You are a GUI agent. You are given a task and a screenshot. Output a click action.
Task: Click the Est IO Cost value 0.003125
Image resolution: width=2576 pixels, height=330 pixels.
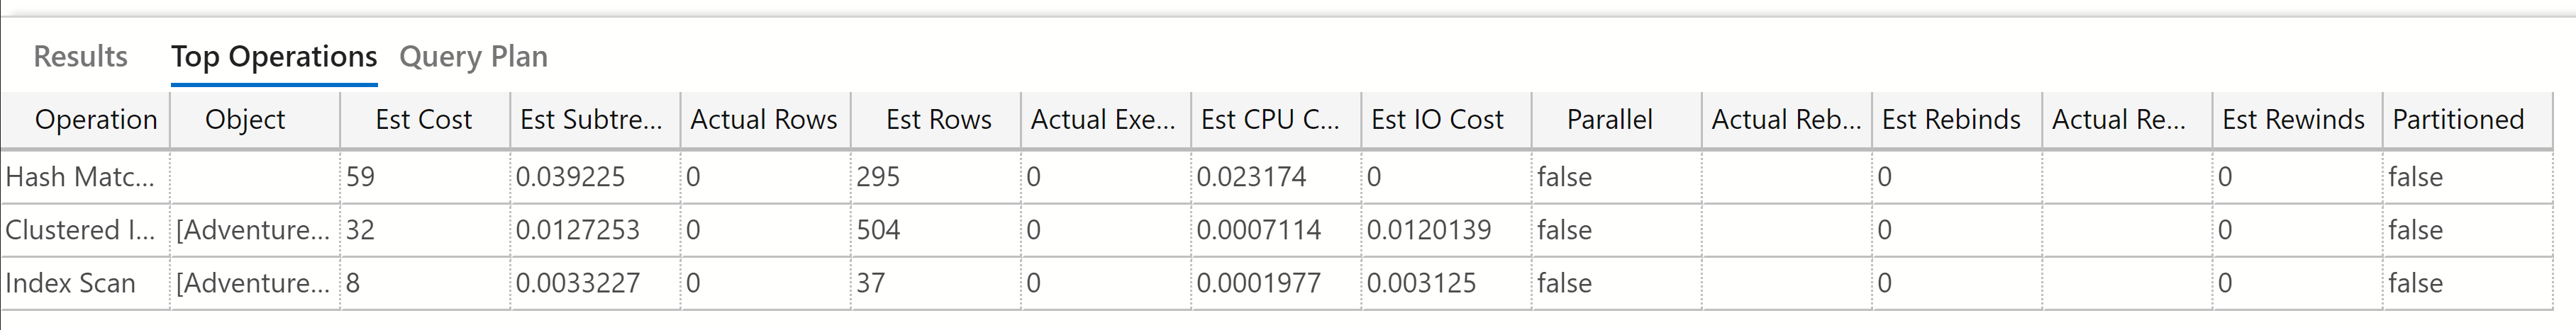pyautogui.click(x=1421, y=283)
